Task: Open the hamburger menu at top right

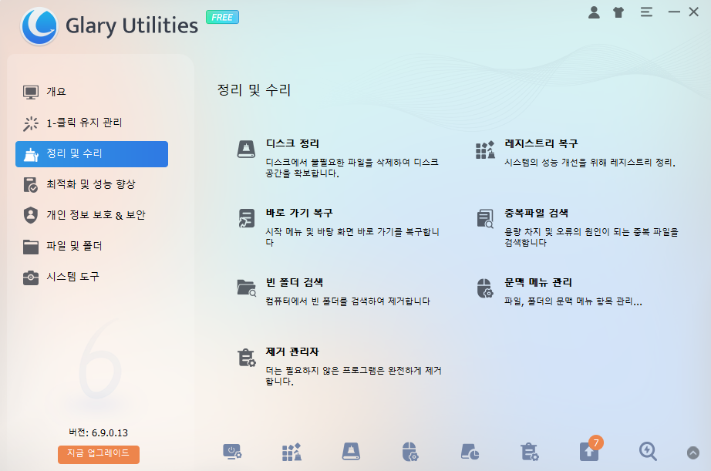Action: (x=645, y=12)
